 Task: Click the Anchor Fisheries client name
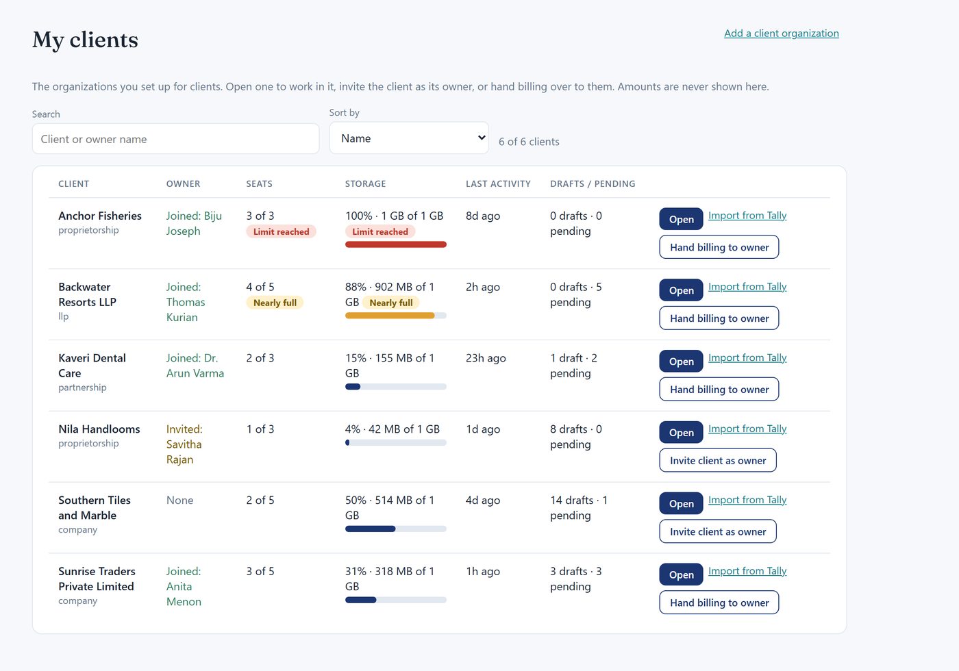(100, 216)
